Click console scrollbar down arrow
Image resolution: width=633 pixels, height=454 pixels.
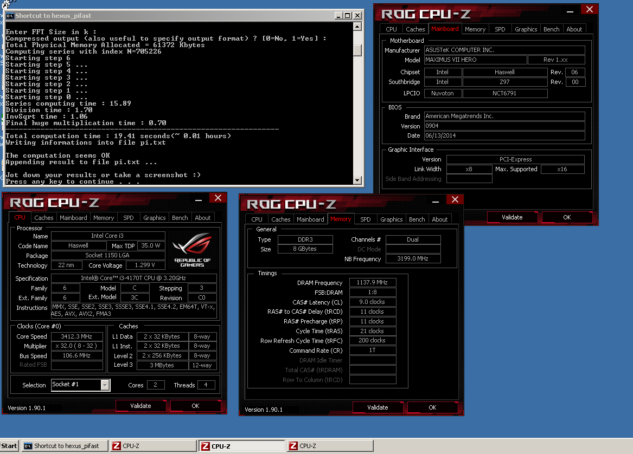(357, 180)
